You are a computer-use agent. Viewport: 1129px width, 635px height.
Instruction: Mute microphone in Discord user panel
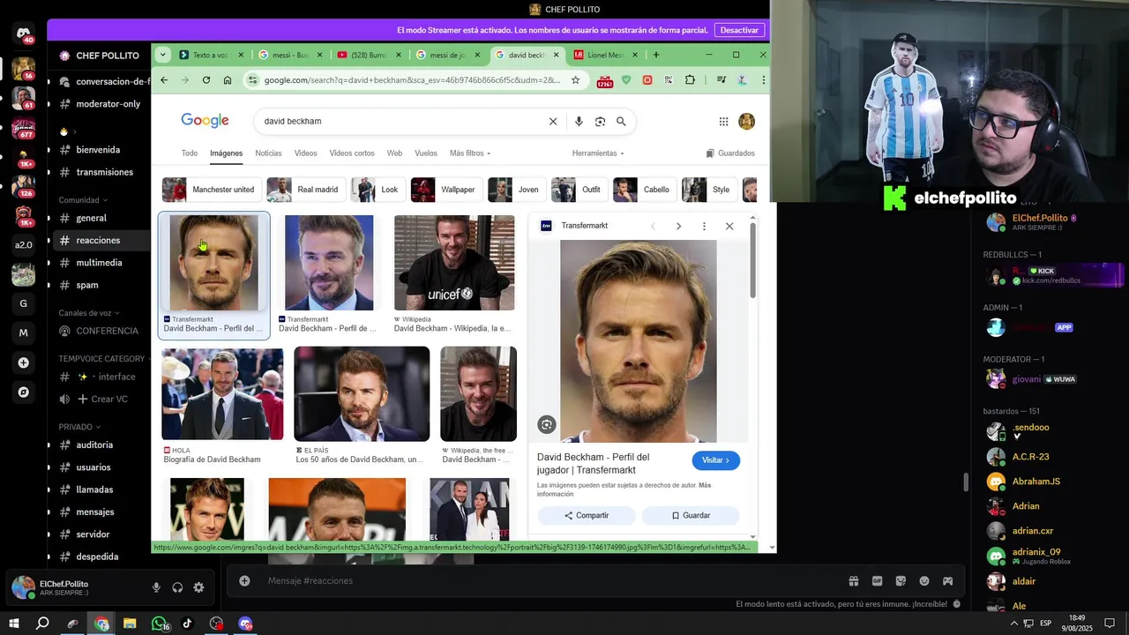[x=156, y=587]
